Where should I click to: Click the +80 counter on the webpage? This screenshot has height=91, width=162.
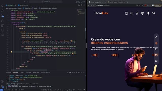pos(114,55)
